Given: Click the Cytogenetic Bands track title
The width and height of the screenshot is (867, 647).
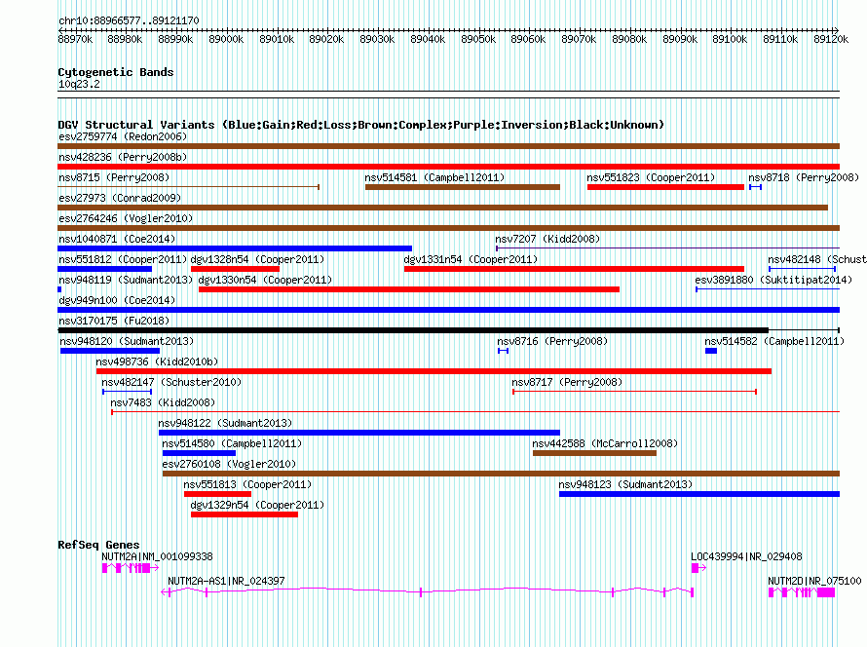Looking at the screenshot, I should coord(116,72).
